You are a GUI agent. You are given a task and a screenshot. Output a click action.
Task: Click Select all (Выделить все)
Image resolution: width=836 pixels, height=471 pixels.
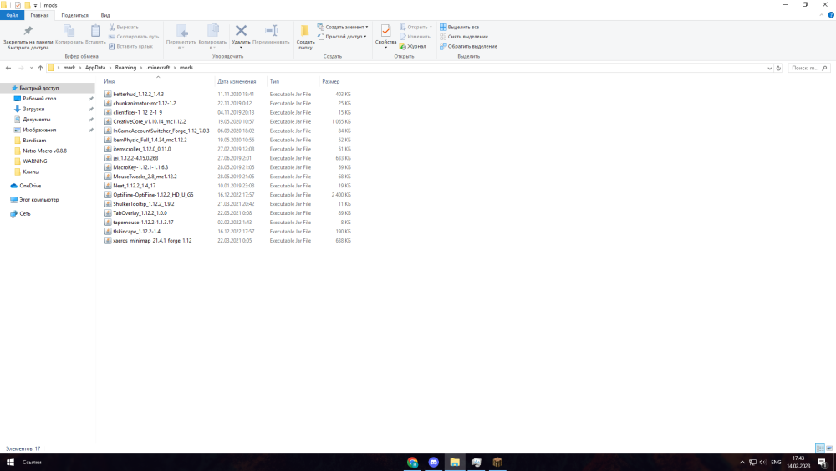[x=459, y=28]
